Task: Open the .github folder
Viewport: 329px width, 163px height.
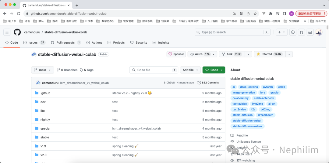Action: (45, 93)
